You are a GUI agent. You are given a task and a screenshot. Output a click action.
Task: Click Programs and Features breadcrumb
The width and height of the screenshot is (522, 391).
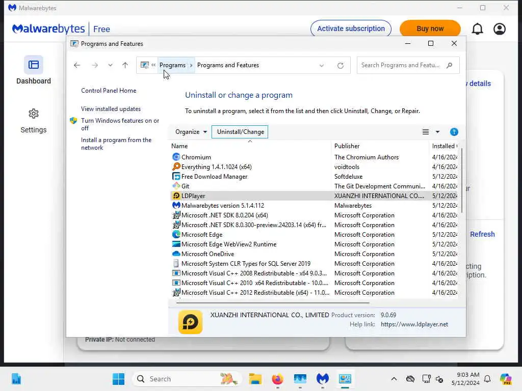click(x=228, y=65)
